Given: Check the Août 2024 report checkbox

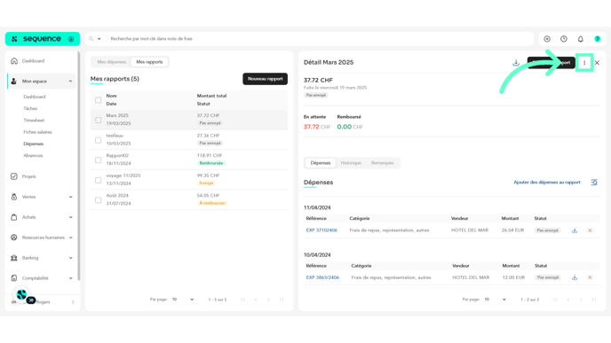Looking at the screenshot, I should 99,200.
